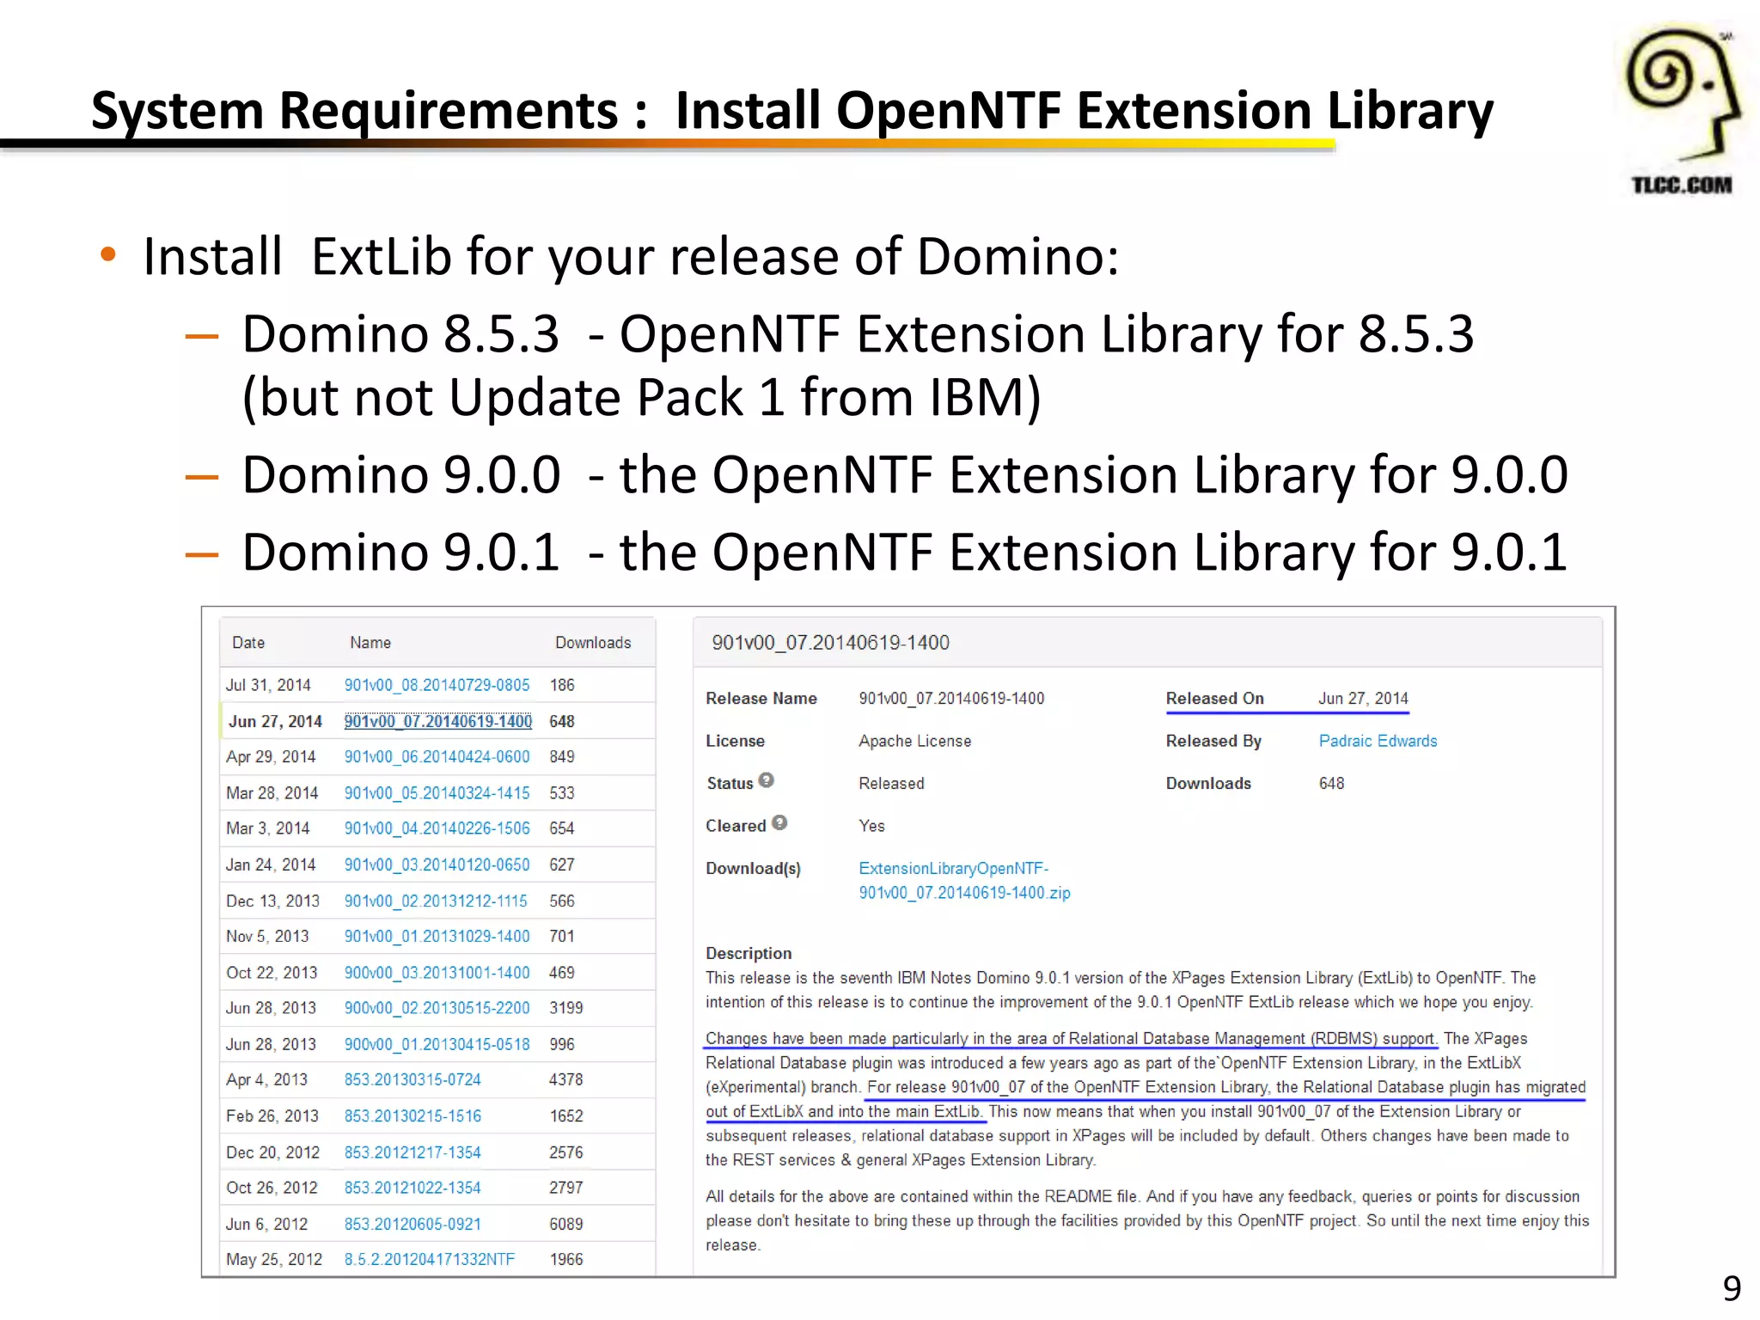The image size is (1760, 1320).
Task: Click the Downloads column header
Action: tap(593, 642)
